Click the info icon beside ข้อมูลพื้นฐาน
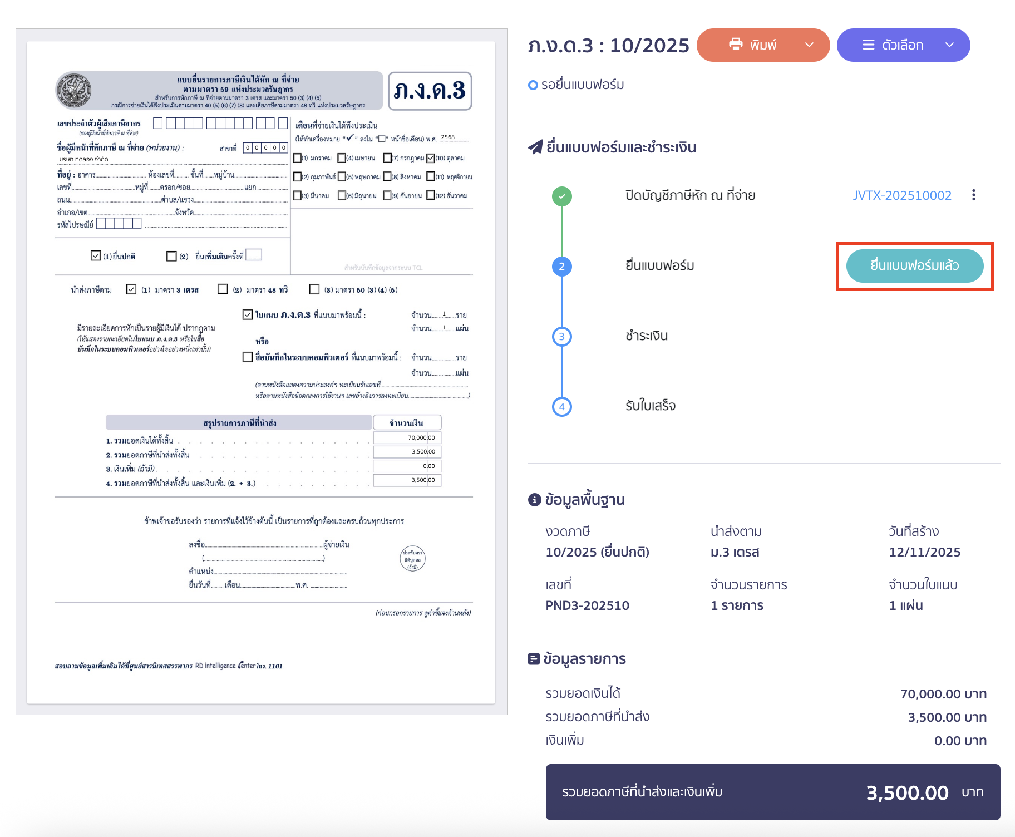 (534, 500)
